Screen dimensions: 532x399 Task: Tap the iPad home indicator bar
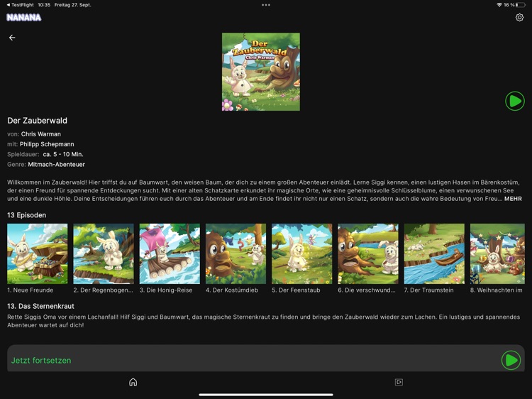266,395
